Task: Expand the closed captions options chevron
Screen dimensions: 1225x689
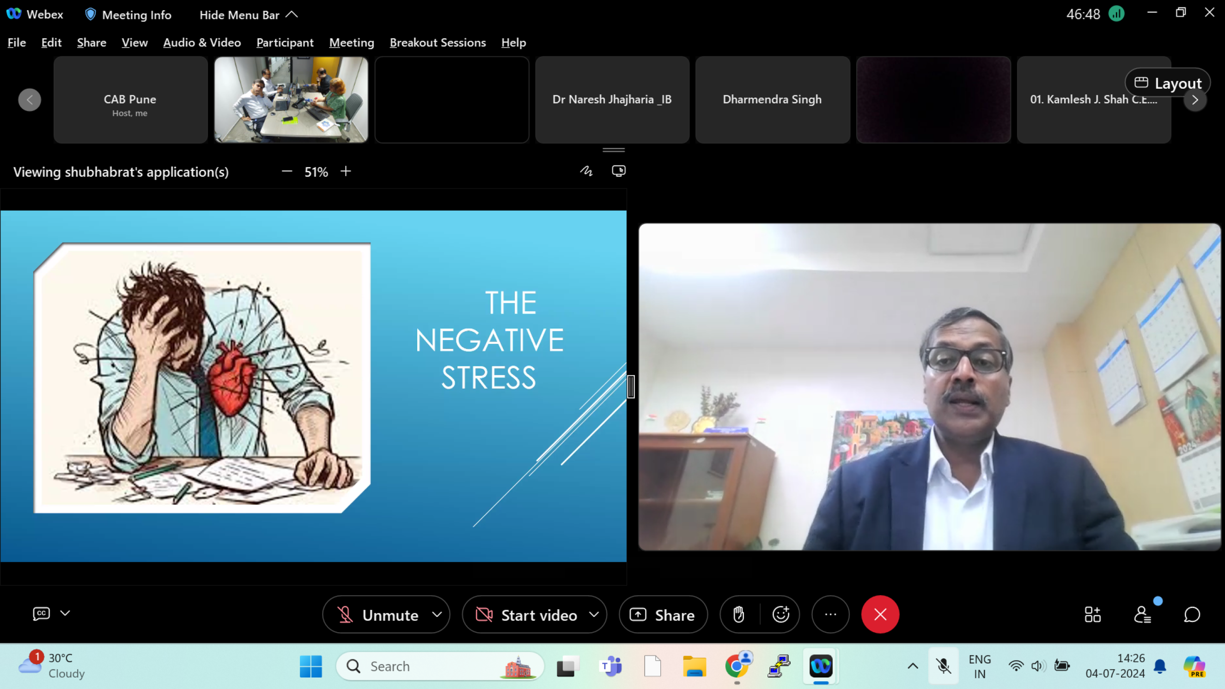Action: (65, 613)
